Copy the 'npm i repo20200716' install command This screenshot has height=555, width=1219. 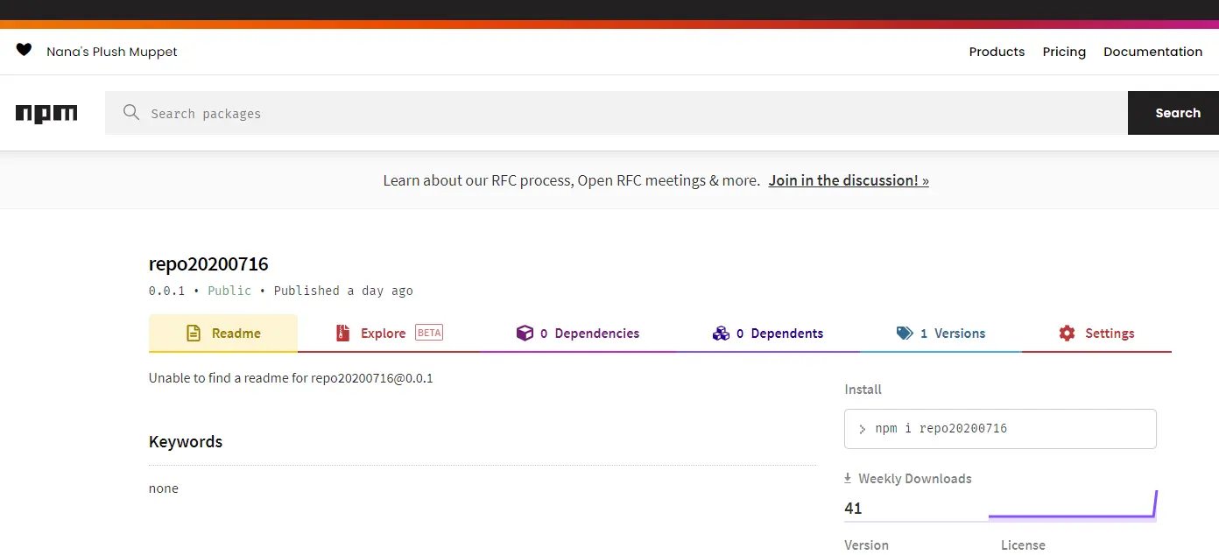pos(1000,429)
